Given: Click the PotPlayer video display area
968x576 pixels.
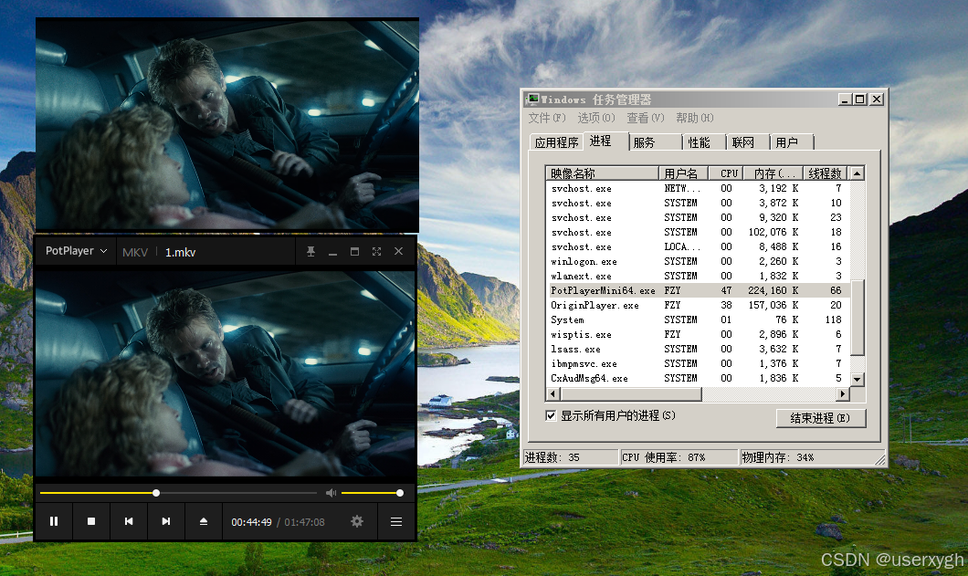Looking at the screenshot, I should pos(226,373).
